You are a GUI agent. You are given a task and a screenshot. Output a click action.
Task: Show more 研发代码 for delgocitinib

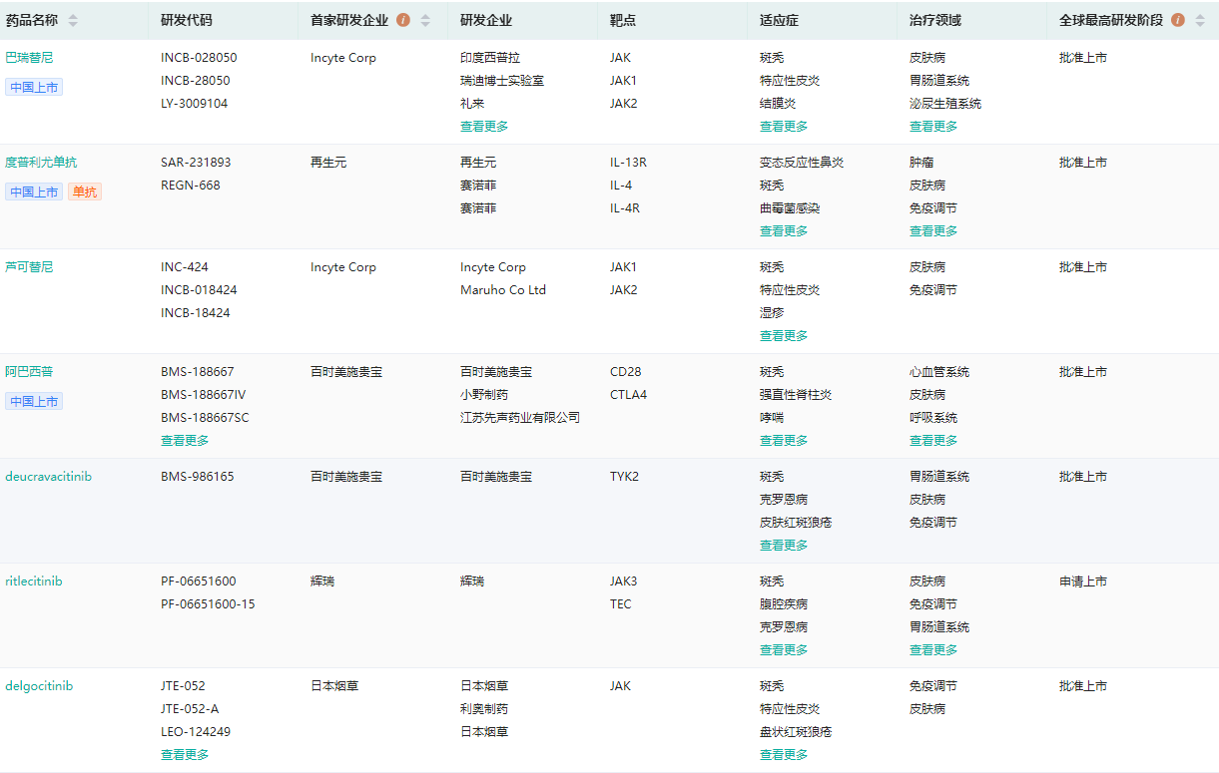(x=185, y=755)
